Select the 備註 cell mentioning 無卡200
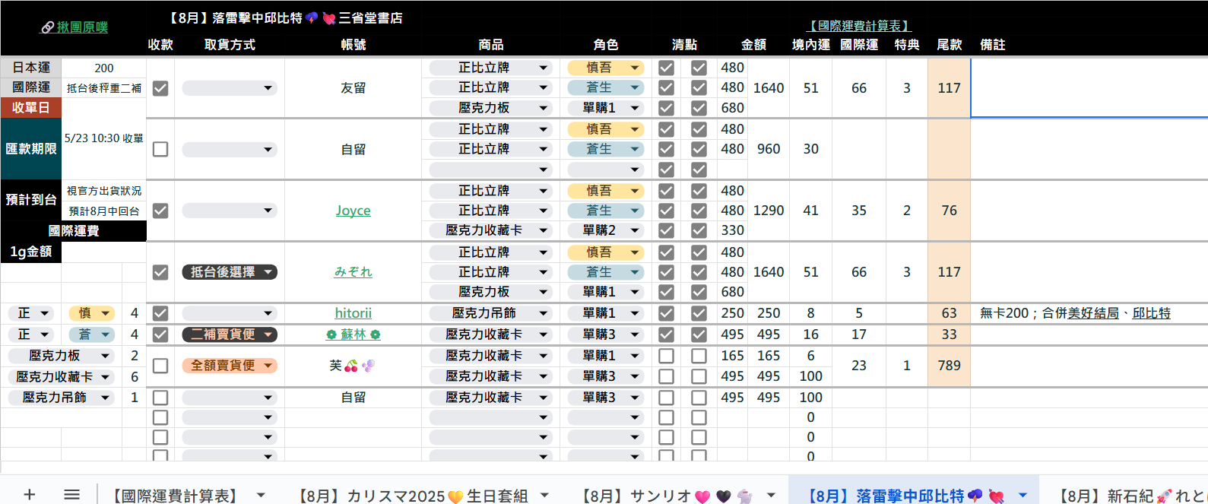This screenshot has height=504, width=1208. pyautogui.click(x=1087, y=313)
